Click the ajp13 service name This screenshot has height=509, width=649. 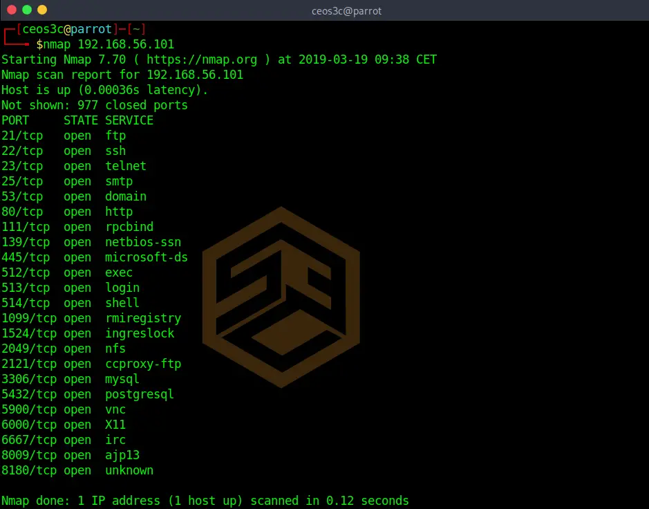coord(122,456)
